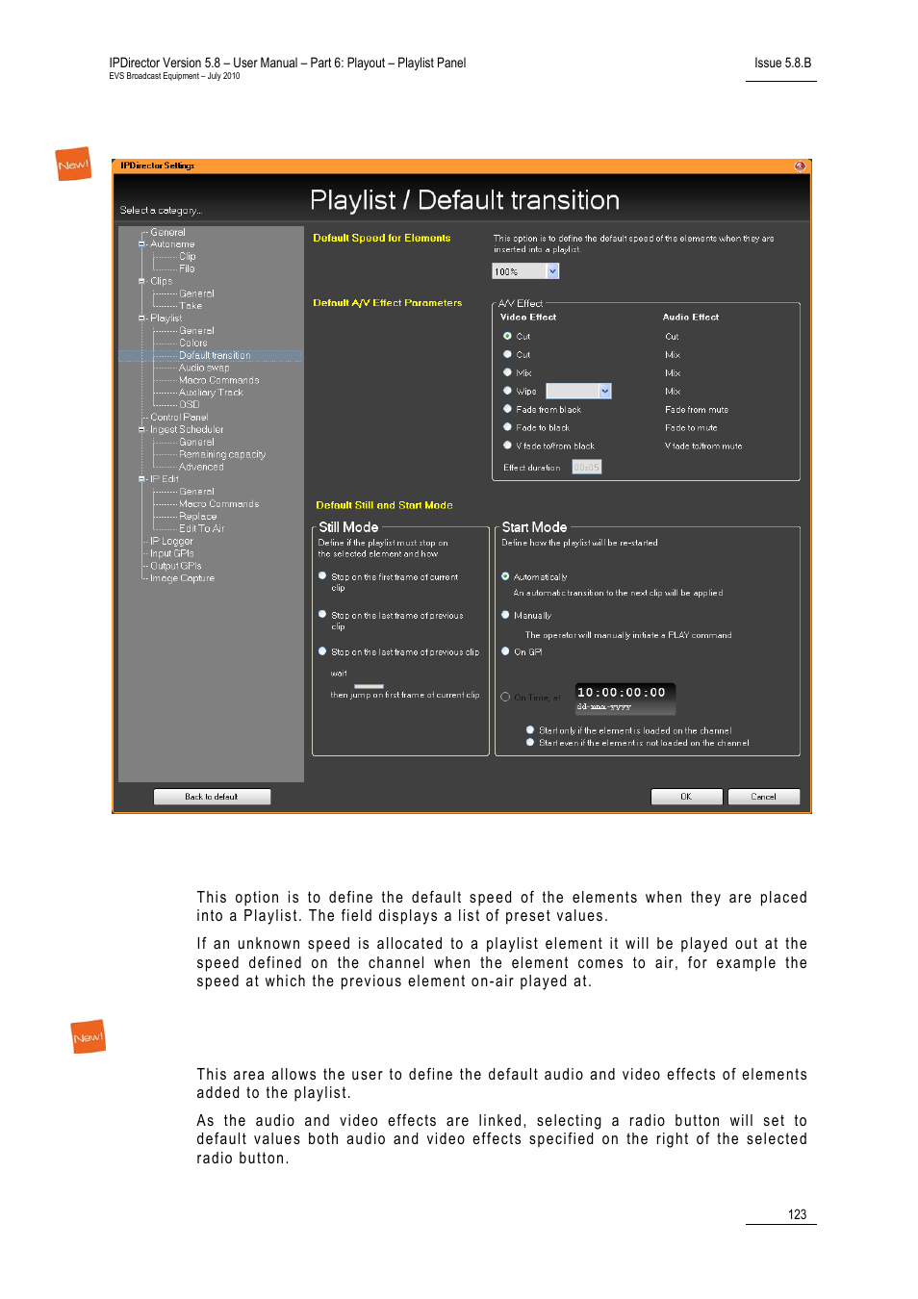Open Auxiliary Track settings
Viewport: 918px width, 1299px height.
click(211, 393)
